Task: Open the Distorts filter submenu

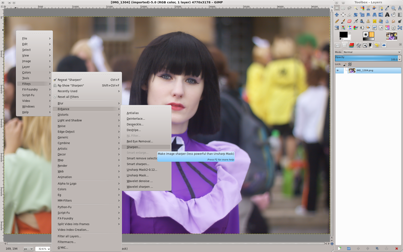Action: click(63, 115)
